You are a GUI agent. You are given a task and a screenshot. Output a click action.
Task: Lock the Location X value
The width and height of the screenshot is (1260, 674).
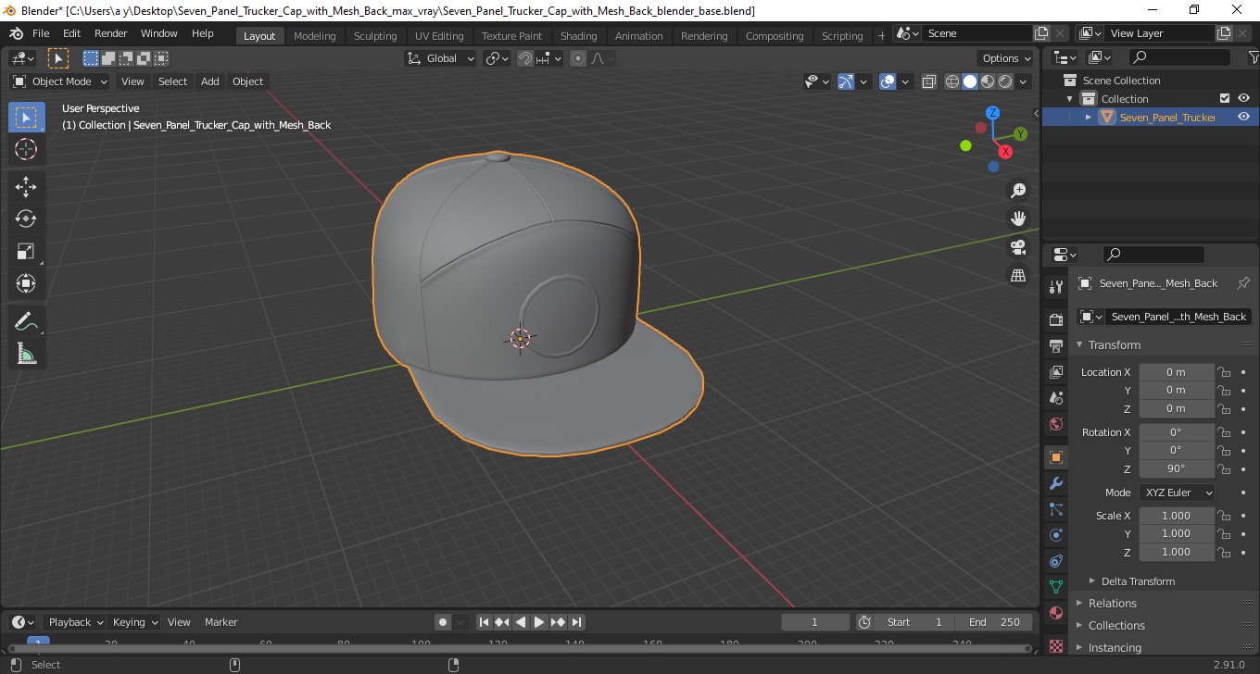(x=1224, y=372)
